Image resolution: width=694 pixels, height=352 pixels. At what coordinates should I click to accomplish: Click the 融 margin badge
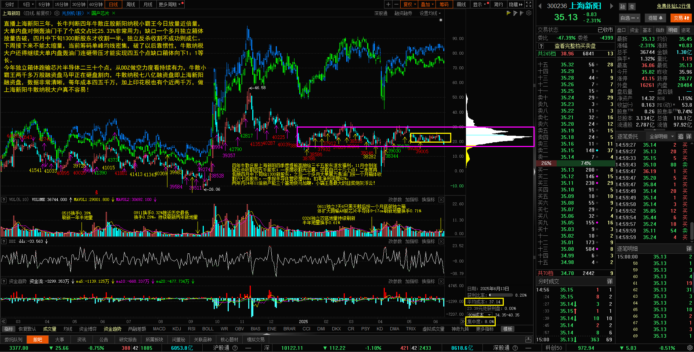(x=622, y=7)
